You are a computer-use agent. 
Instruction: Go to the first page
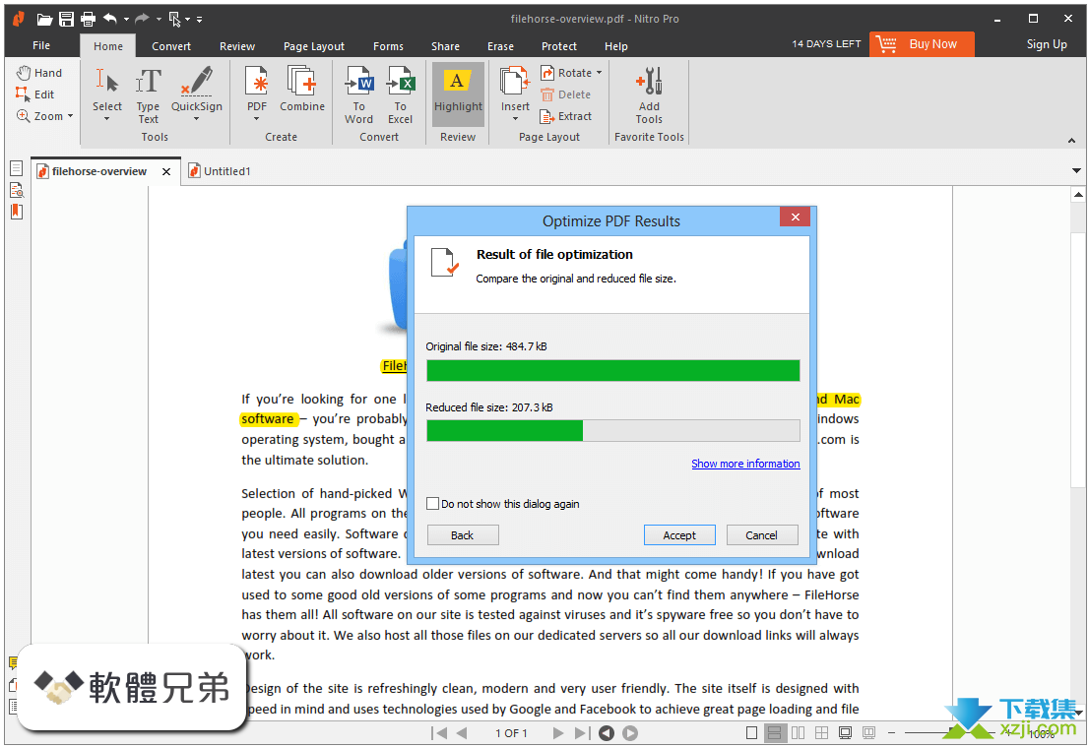point(439,732)
